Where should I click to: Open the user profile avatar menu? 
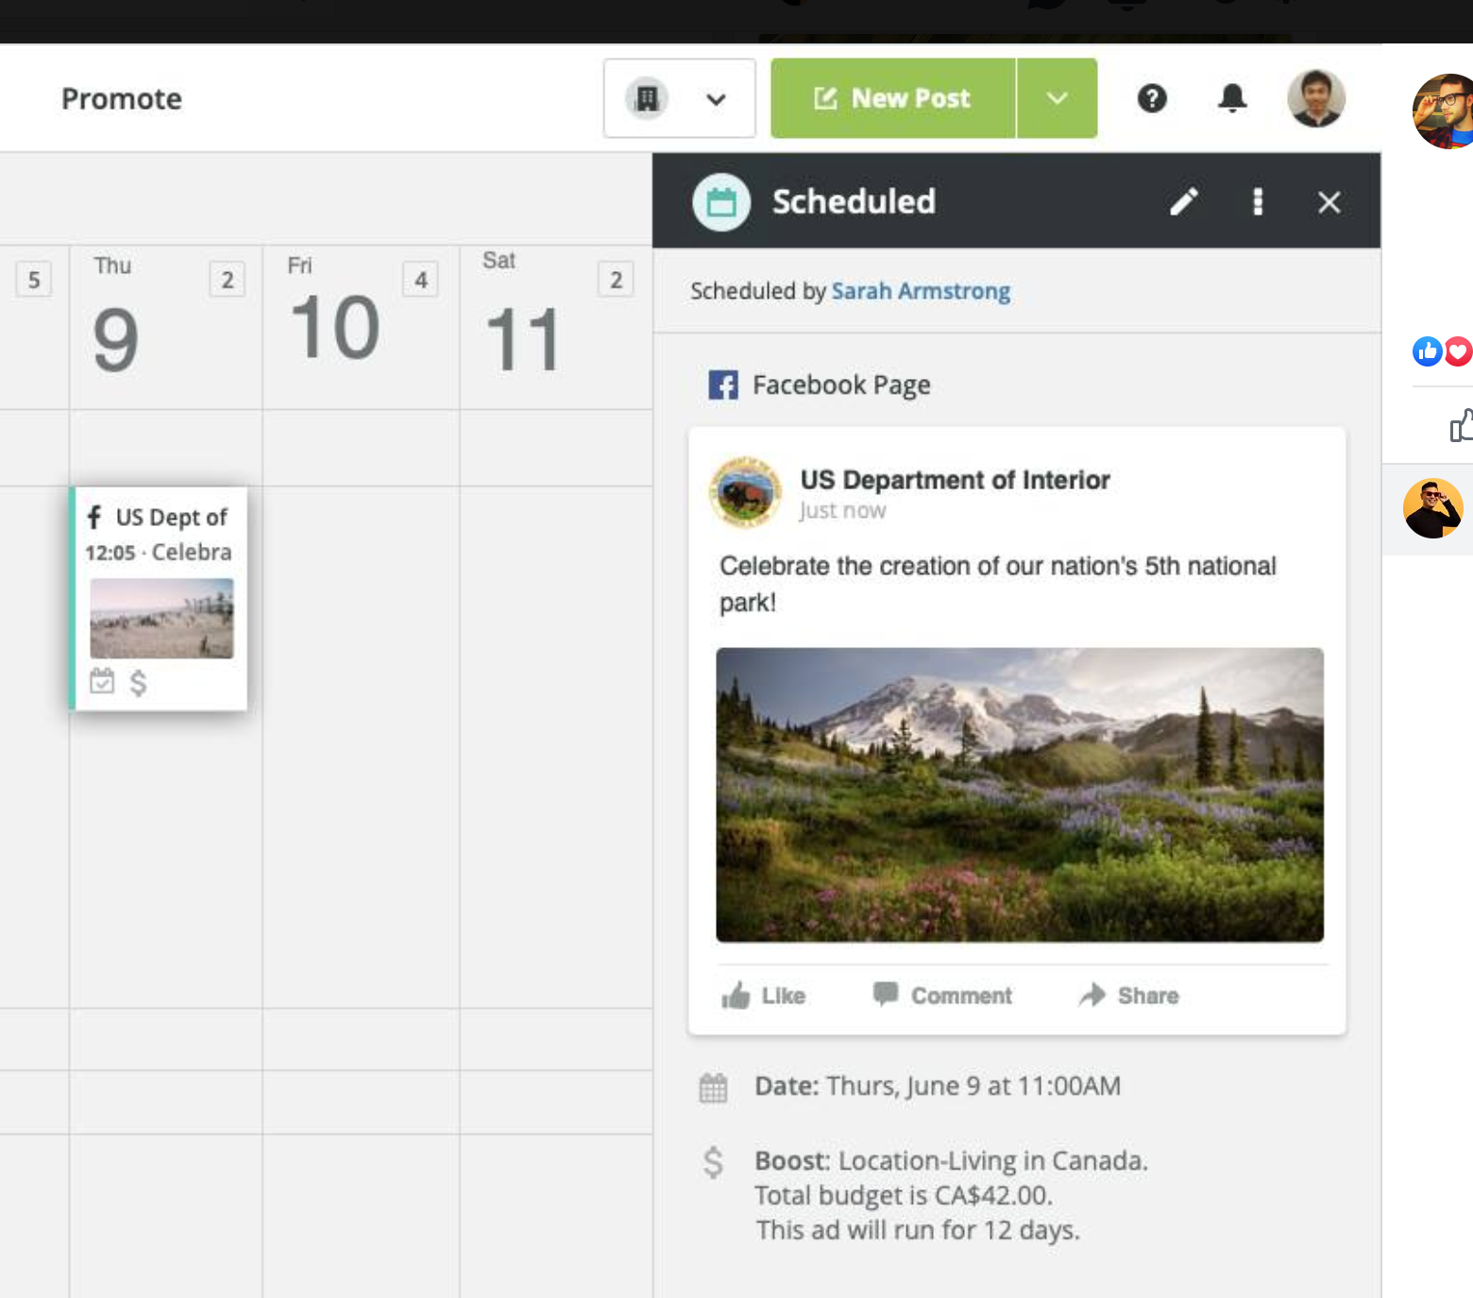[x=1316, y=98]
